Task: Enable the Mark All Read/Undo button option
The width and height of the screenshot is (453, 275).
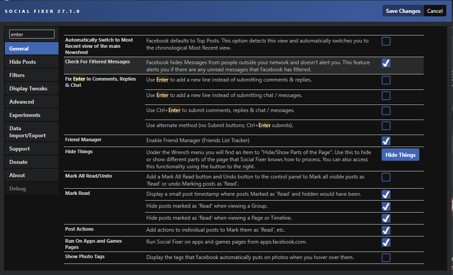Action: point(386,176)
